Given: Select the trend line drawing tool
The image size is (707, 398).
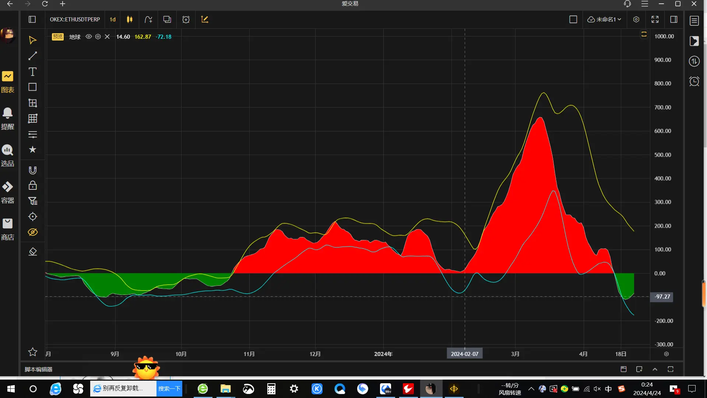Looking at the screenshot, I should (x=32, y=56).
